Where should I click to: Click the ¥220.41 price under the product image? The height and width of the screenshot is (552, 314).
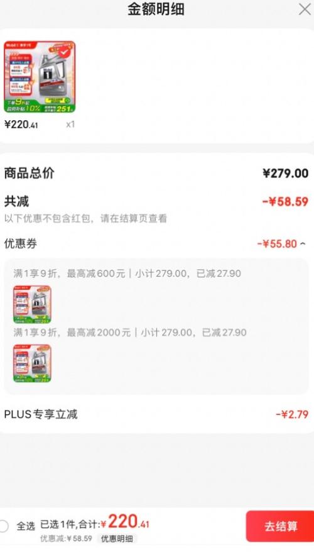(21, 124)
